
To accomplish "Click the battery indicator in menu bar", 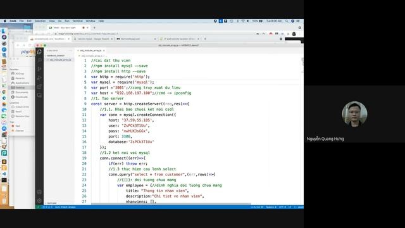I will pos(258,21).
